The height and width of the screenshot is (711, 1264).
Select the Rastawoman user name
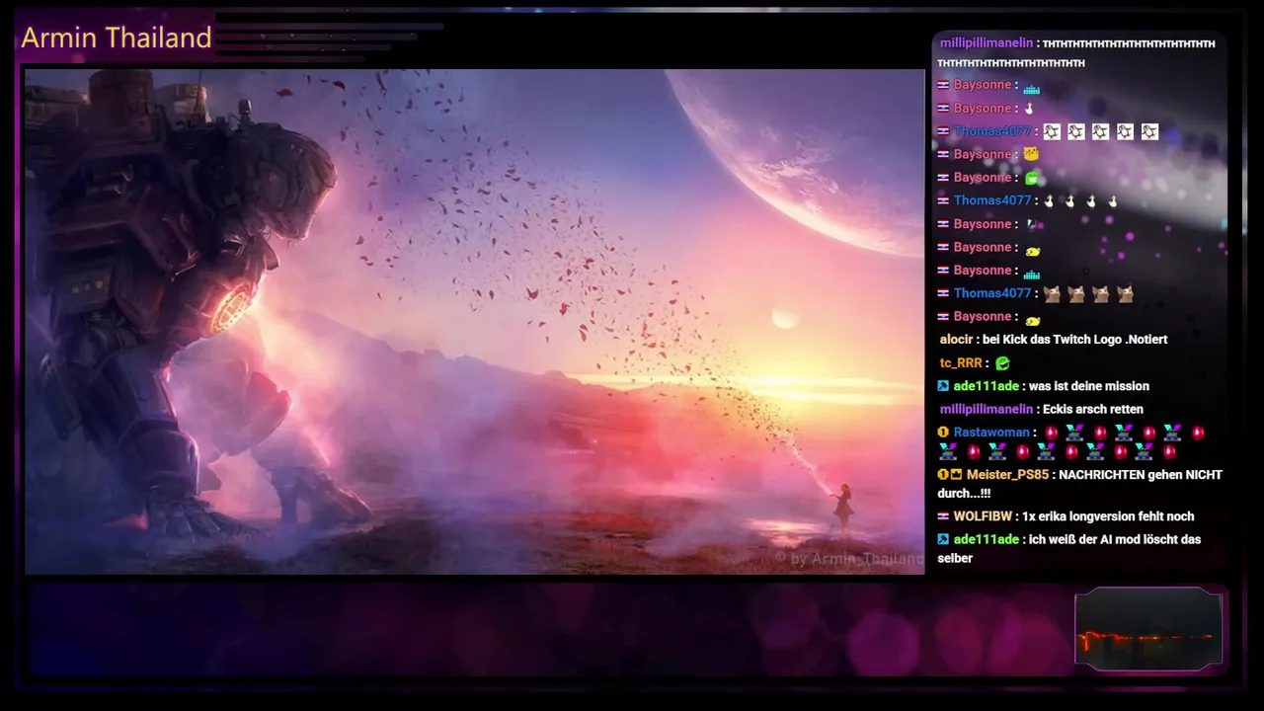pyautogui.click(x=991, y=433)
